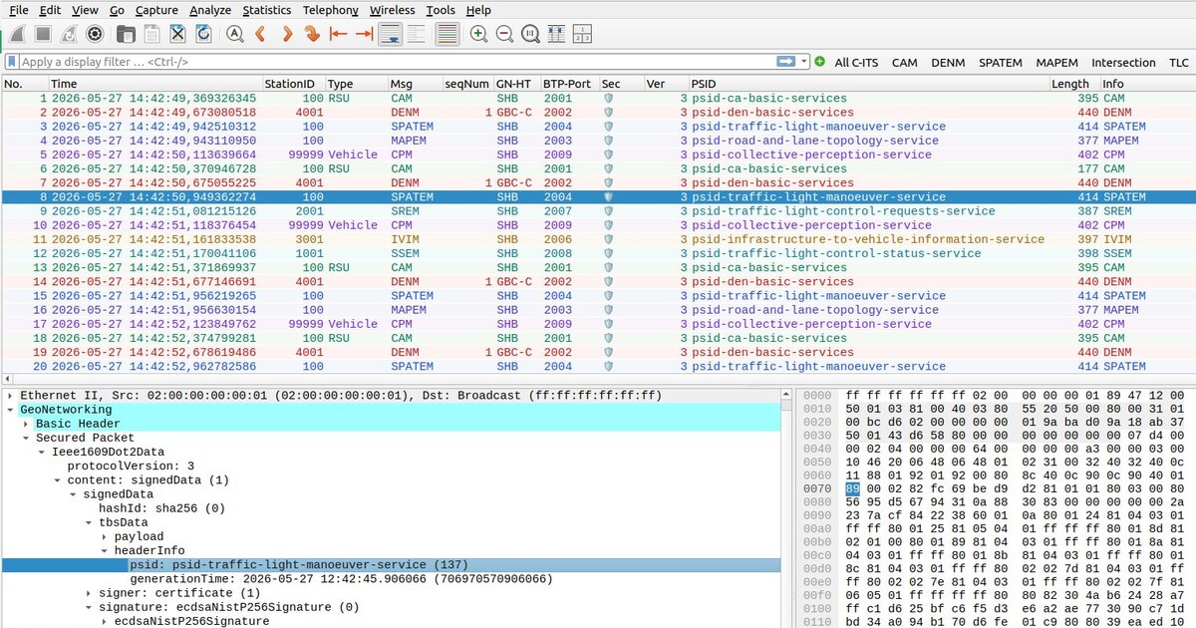Click the display filter input field
Viewport: 1196px width, 628px height.
tap(397, 62)
